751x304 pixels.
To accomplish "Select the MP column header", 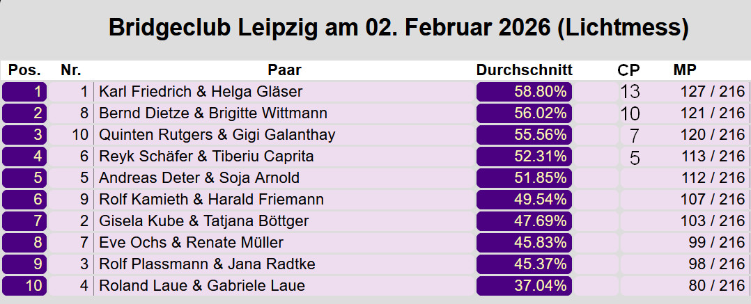I will coord(685,70).
